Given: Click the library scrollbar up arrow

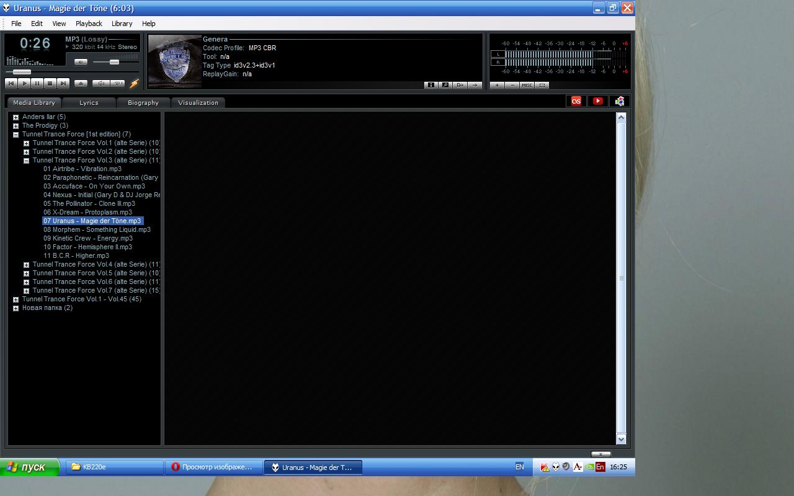Looking at the screenshot, I should click(x=621, y=117).
